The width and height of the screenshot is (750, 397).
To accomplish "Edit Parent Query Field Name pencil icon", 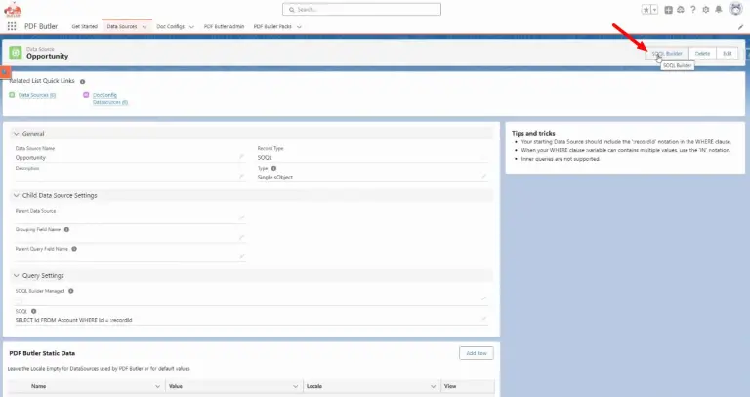I will coord(241,257).
